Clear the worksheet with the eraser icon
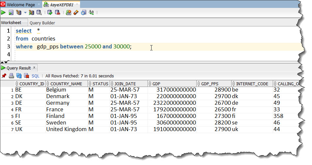Viewport: 312px width, 165px height. click(x=76, y=13)
